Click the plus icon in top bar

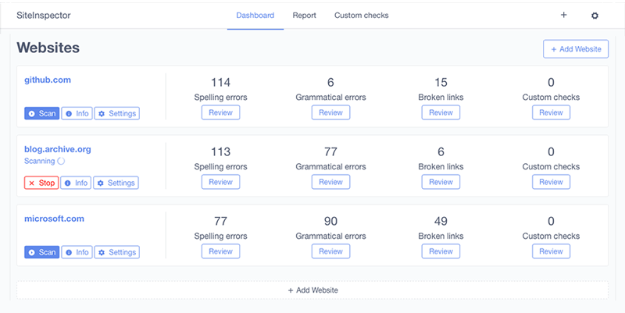tap(563, 16)
